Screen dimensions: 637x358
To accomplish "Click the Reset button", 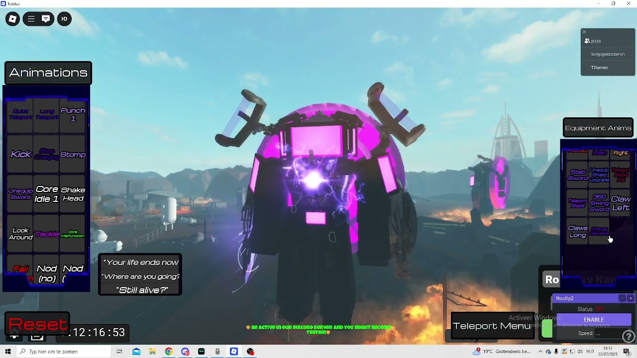I will 37,324.
